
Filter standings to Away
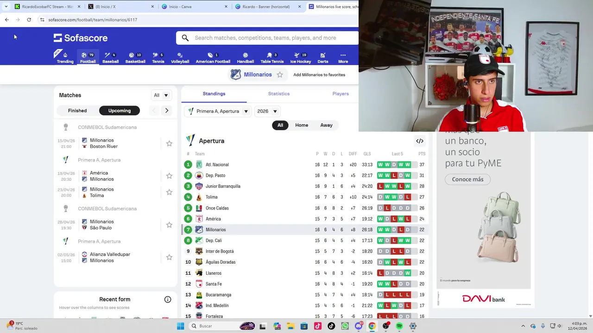326,125
